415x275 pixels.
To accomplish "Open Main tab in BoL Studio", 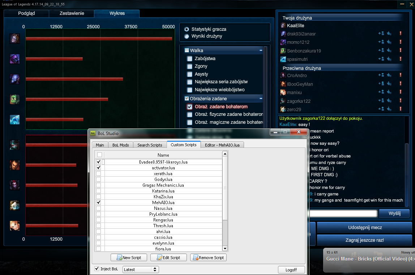I will (100, 145).
